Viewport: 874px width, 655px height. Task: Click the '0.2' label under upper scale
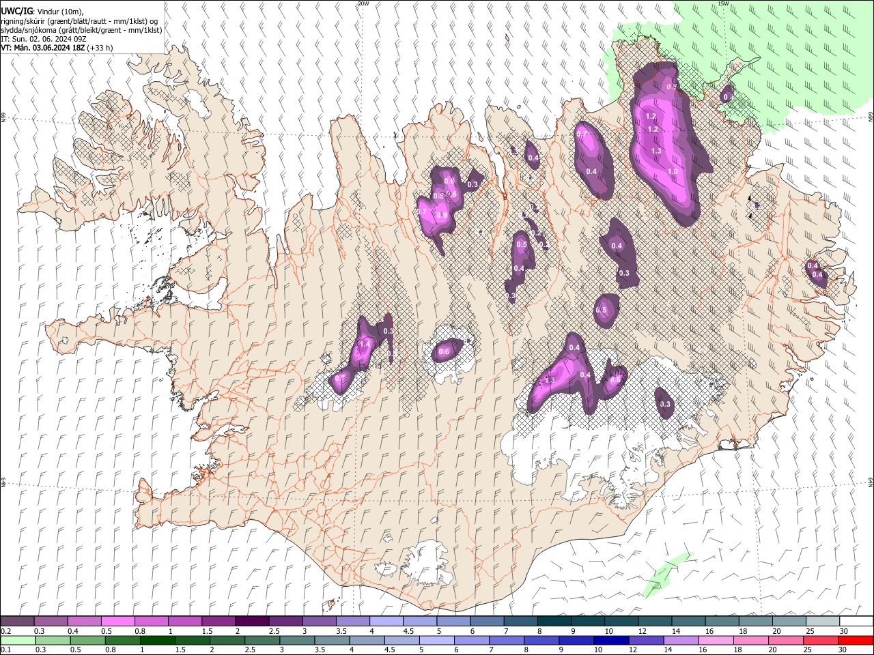pyautogui.click(x=5, y=631)
